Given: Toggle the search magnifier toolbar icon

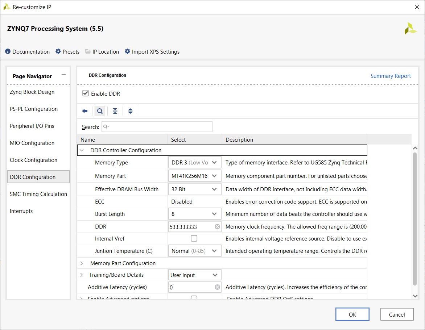Looking at the screenshot, I should tap(100, 111).
